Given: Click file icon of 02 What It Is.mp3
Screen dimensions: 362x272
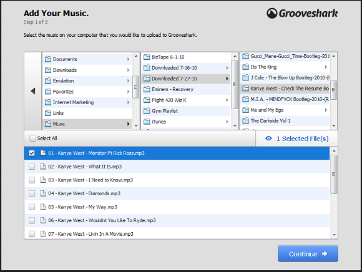Looking at the screenshot, I should (x=43, y=167).
